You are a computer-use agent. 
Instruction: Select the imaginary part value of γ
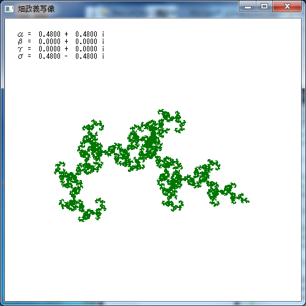[86, 49]
